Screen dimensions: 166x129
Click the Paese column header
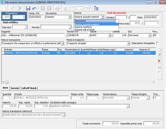pos(49,50)
